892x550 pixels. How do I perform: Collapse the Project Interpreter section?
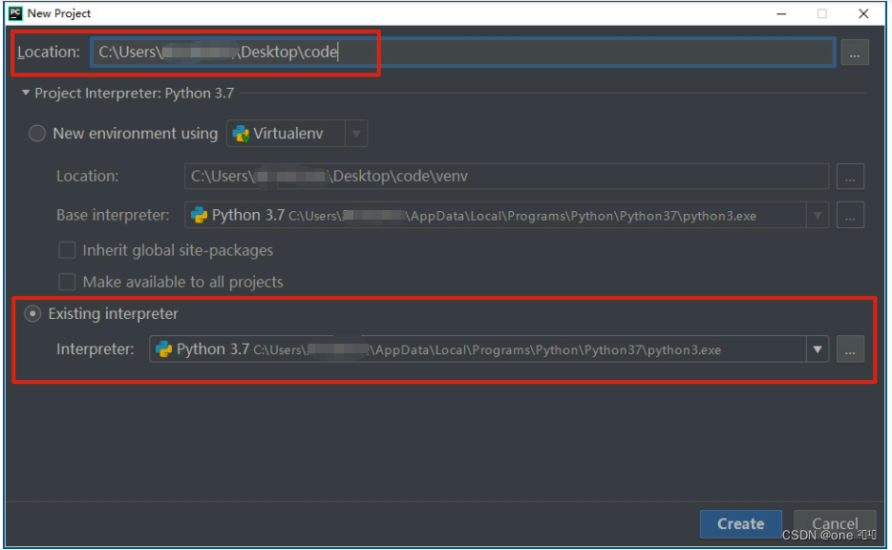[26, 93]
